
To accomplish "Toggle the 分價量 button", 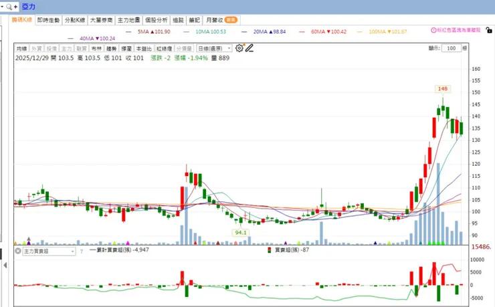I will pos(184,49).
